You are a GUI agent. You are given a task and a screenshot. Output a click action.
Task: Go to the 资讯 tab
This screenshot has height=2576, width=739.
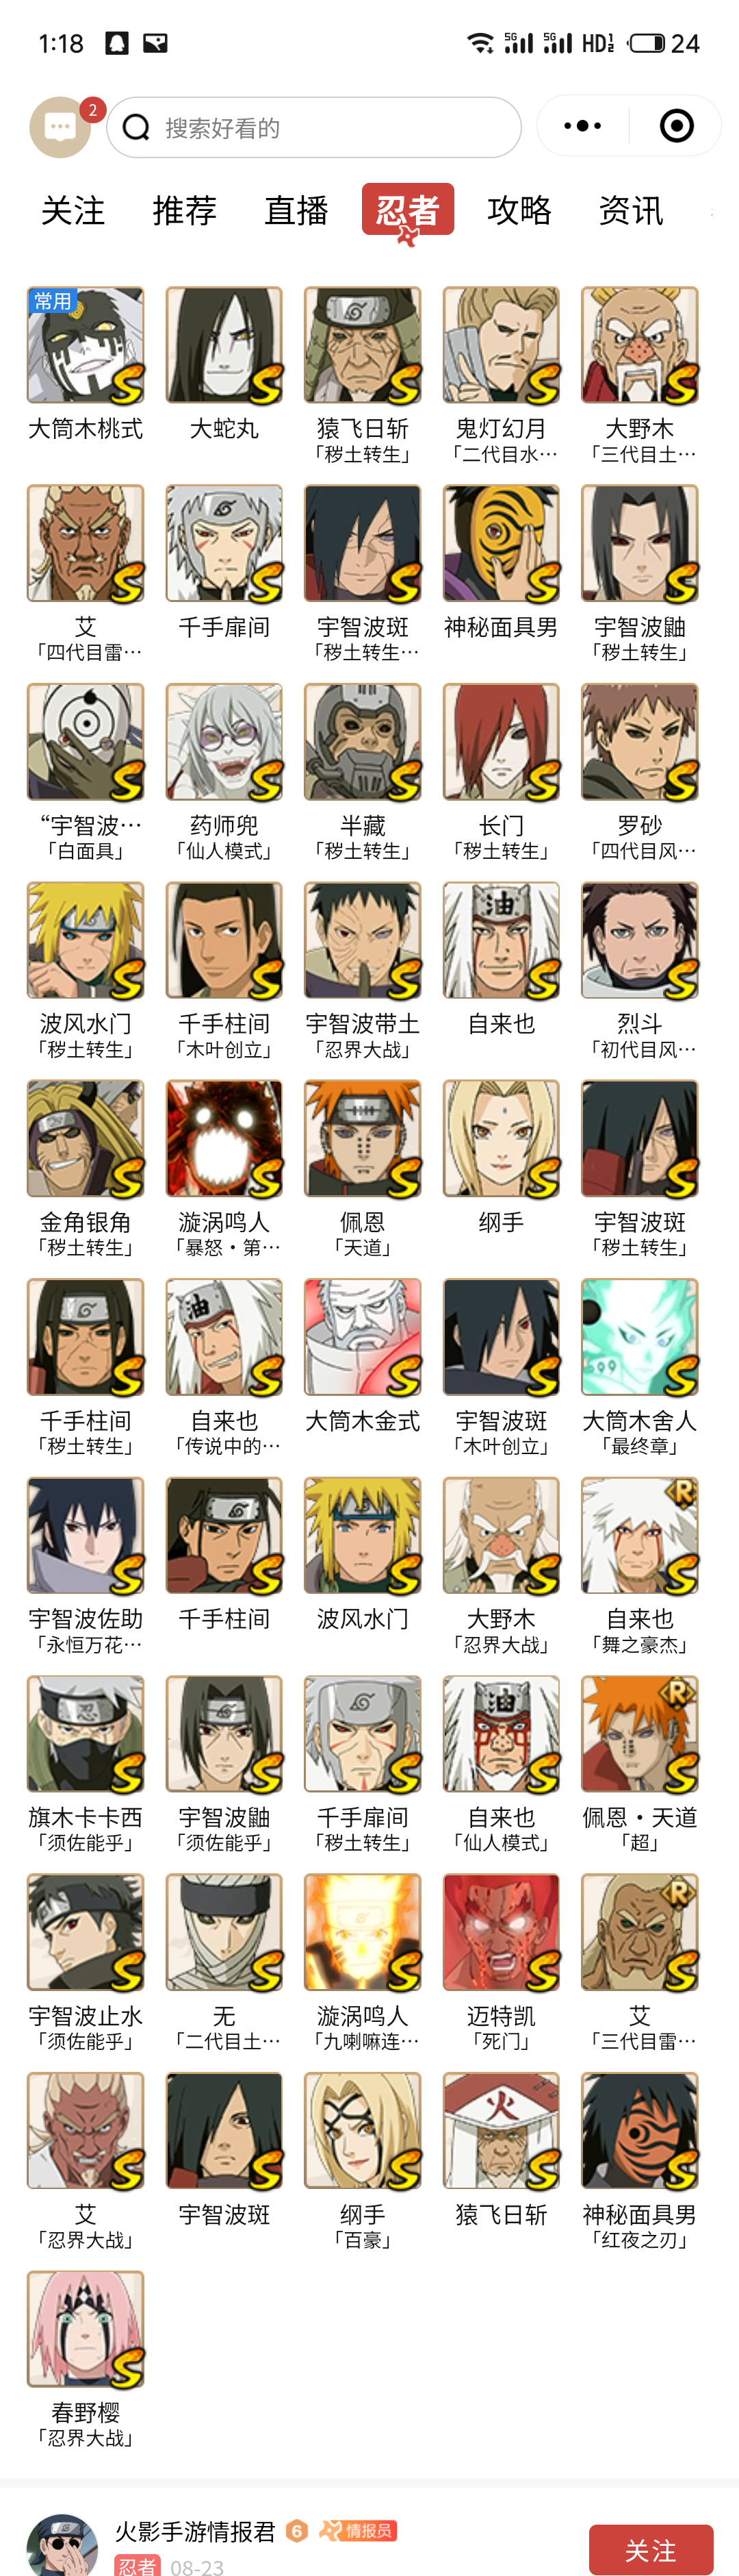pyautogui.click(x=631, y=210)
